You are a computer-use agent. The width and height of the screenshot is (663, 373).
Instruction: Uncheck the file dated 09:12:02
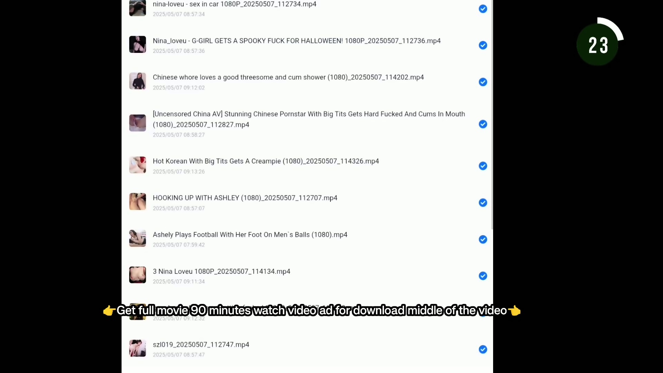coord(483,82)
